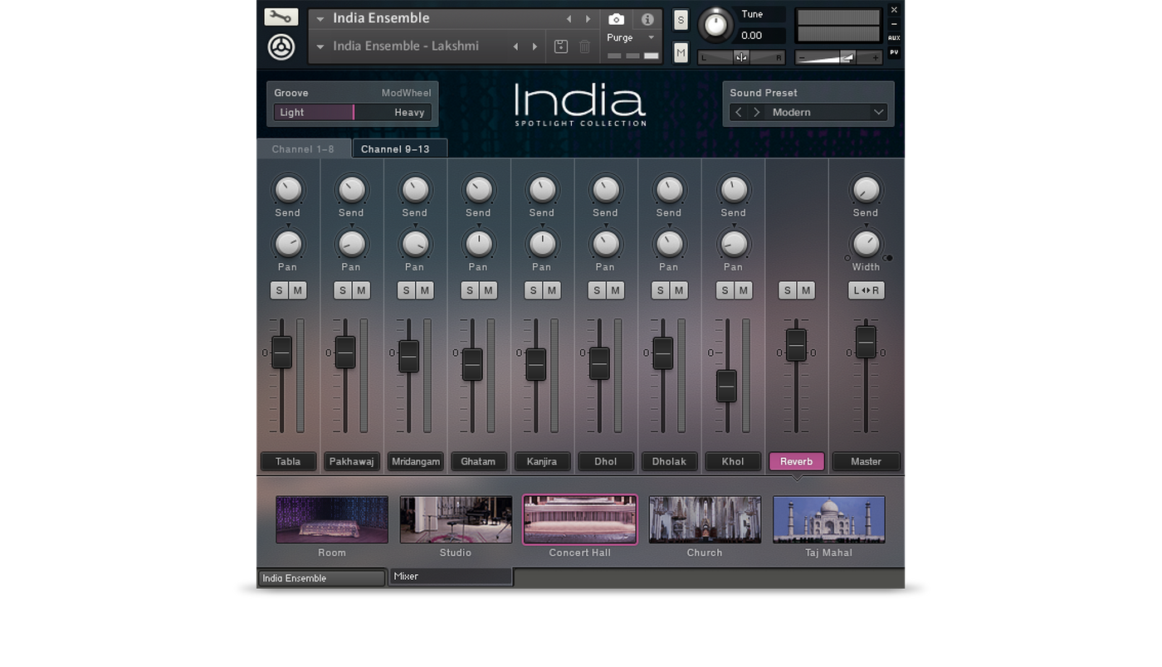This screenshot has height=667, width=1162.
Task: Open the Lakshmi snapshot dropdown triangle
Action: pyautogui.click(x=320, y=47)
